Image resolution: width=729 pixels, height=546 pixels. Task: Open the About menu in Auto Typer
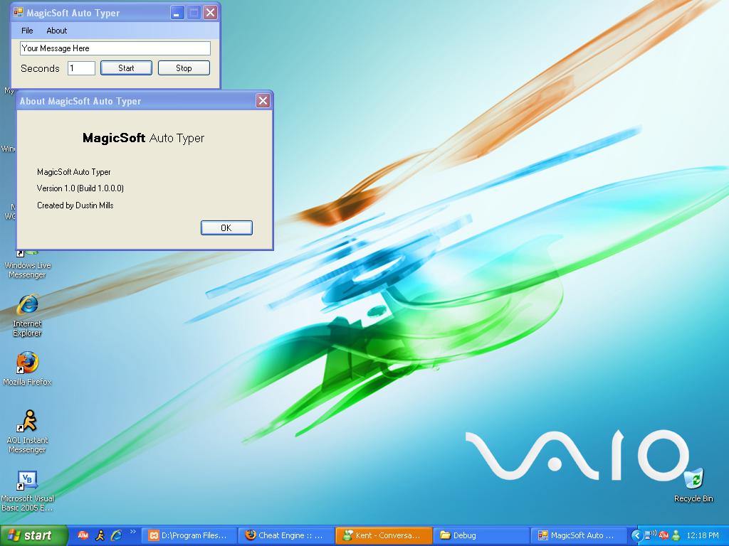(57, 31)
